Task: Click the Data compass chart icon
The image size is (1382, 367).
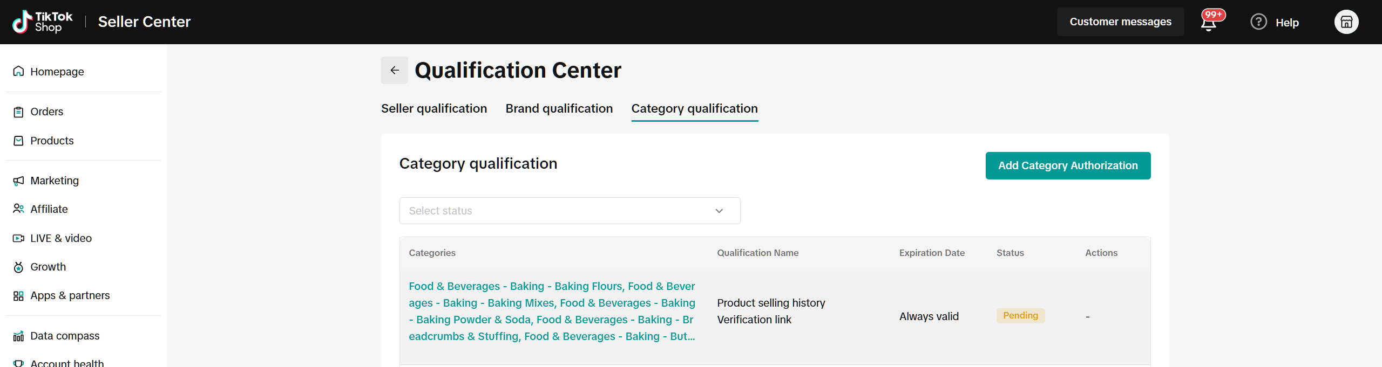Action: pos(18,336)
